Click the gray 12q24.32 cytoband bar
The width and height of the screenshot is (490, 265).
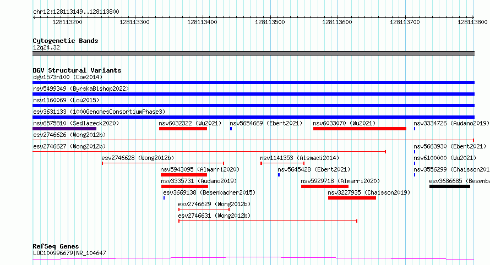[x=253, y=53]
